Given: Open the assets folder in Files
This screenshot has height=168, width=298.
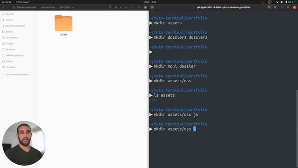Looking at the screenshot, I should pyautogui.click(x=63, y=25).
